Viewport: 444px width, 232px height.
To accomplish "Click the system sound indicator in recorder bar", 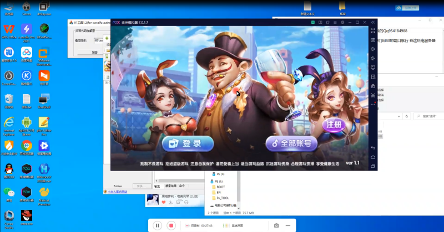I will (233, 225).
